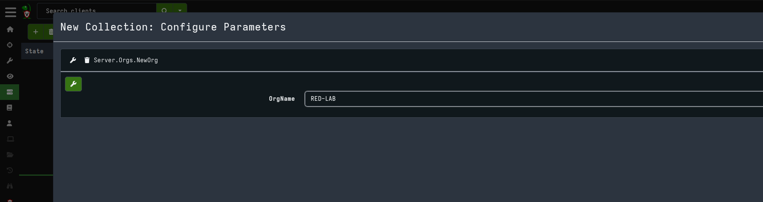The image size is (763, 202).
Task: Open Virtual Filesystem folder icon
Action: pyautogui.click(x=10, y=155)
